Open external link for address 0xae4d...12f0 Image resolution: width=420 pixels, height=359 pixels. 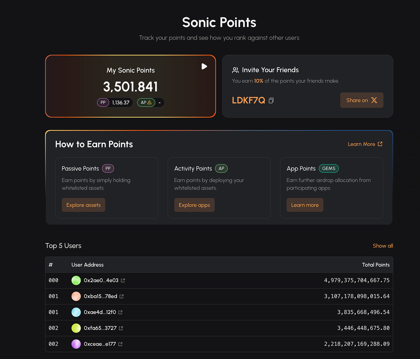click(120, 312)
